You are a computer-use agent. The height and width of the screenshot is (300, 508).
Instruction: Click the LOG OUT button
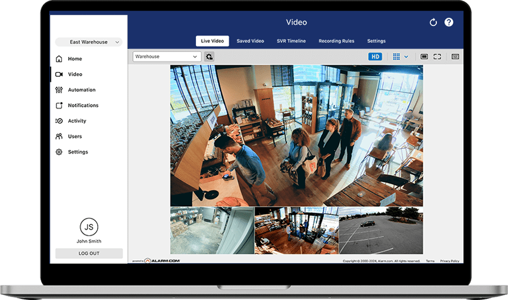pyautogui.click(x=89, y=253)
